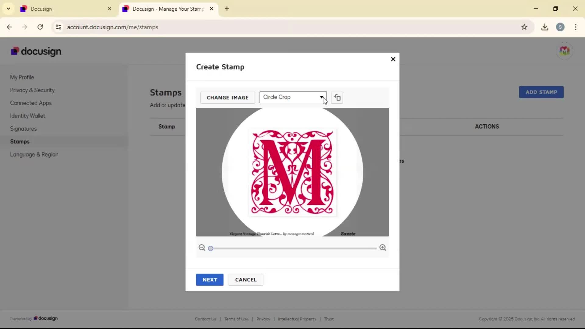585x329 pixels.
Task: Open a new browser tab
Action: 227,9
